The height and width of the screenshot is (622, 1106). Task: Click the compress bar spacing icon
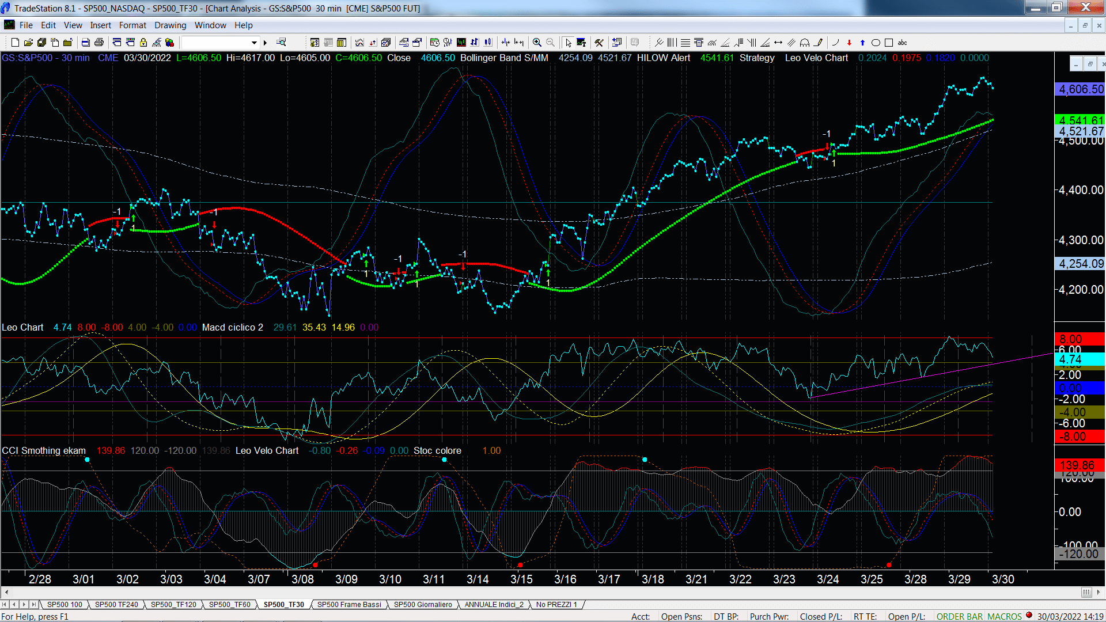[506, 43]
